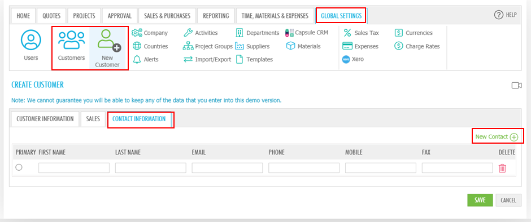Open Templates settings

[x=254, y=60]
